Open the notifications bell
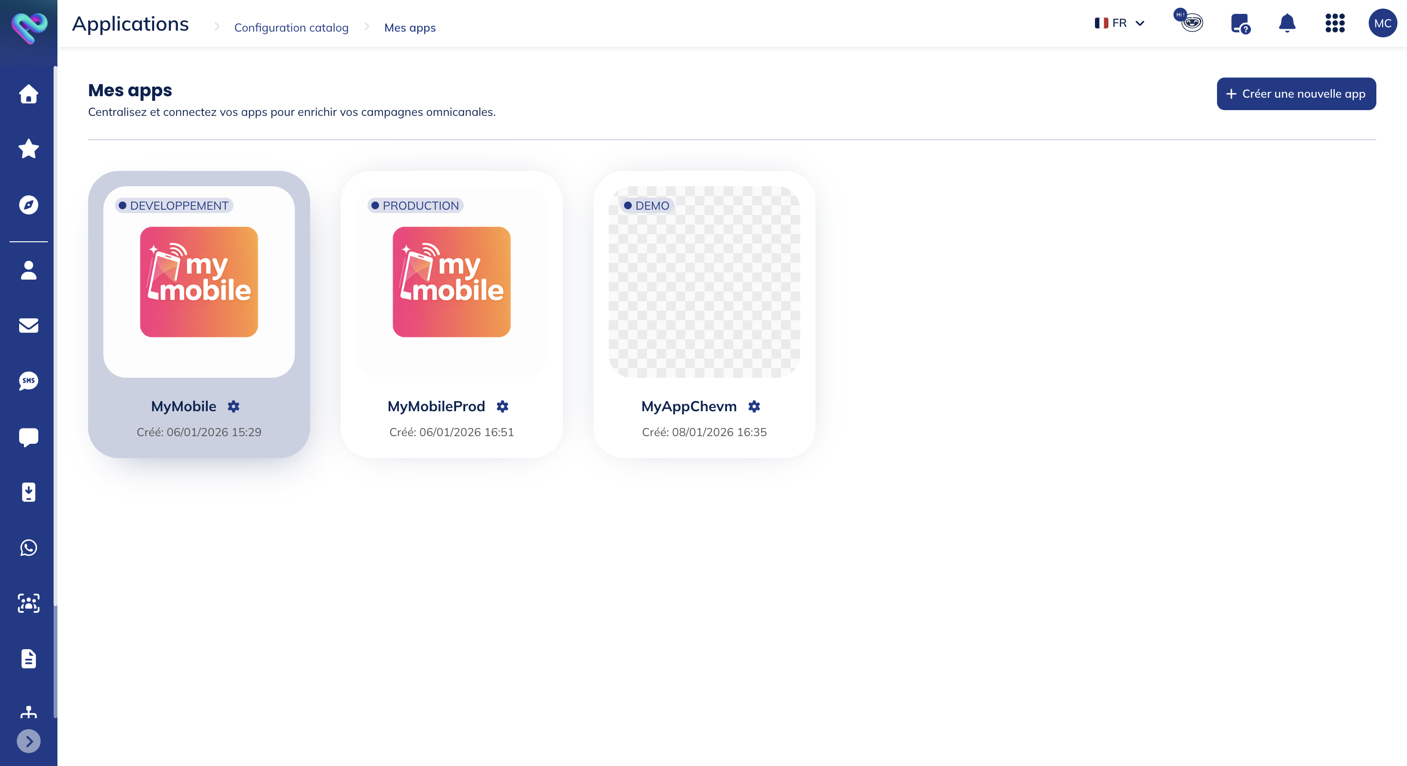 tap(1286, 23)
